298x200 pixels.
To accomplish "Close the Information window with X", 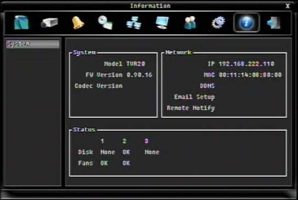I will click(288, 6).
